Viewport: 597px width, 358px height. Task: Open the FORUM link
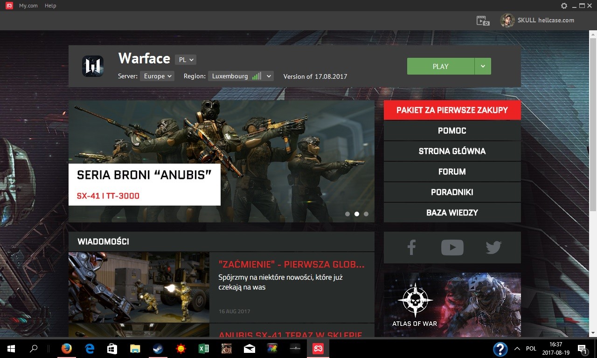pos(452,172)
